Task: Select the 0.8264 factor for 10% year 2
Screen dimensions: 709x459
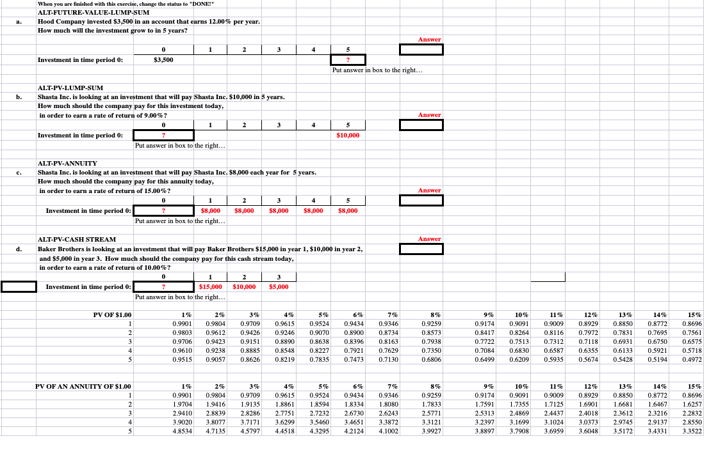Action: (x=519, y=333)
